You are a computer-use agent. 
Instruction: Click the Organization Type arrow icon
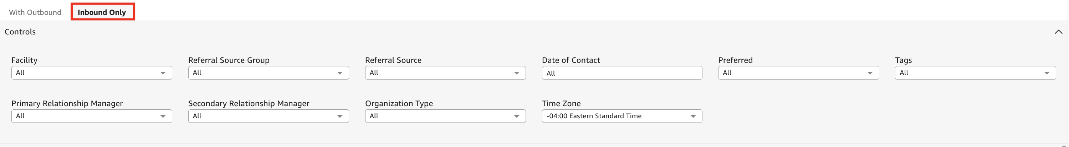point(517,116)
